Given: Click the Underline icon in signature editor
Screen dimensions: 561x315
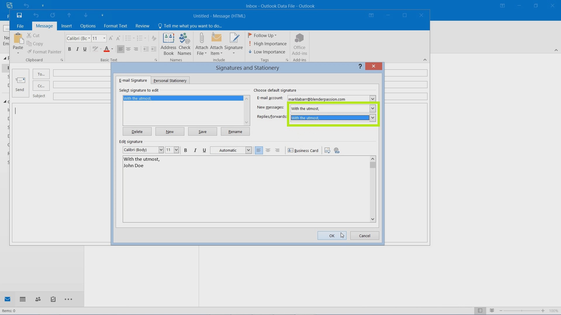Looking at the screenshot, I should click(204, 150).
